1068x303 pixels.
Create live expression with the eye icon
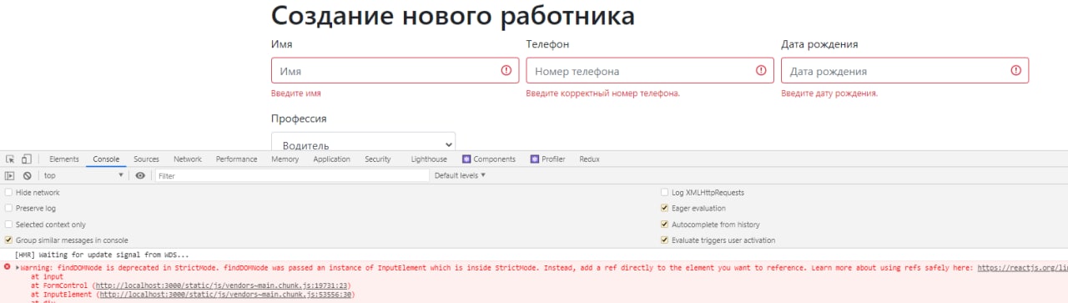coord(140,176)
